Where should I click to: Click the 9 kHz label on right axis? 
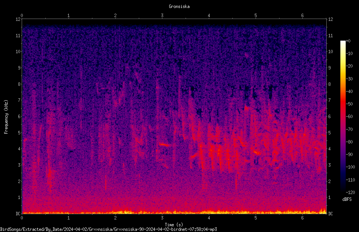(x=329, y=68)
